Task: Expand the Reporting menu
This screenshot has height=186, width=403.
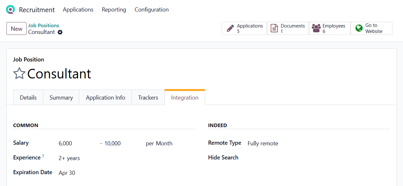Action: tap(114, 10)
